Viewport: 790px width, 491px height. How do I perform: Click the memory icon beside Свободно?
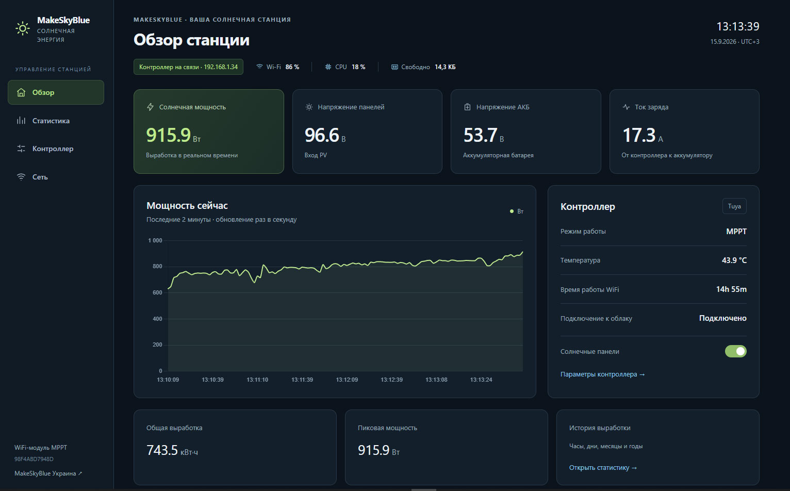[x=394, y=67]
